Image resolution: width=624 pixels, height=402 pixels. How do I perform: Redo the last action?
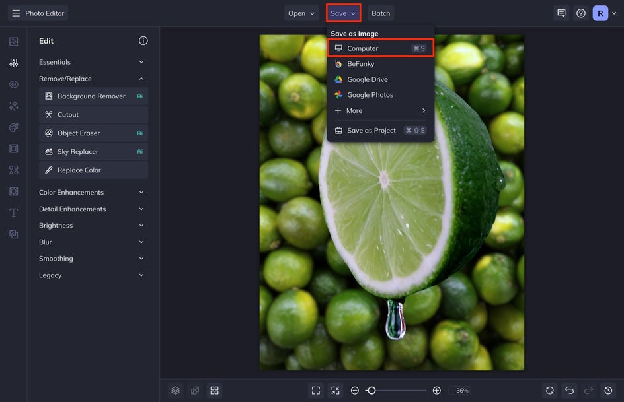coord(588,391)
